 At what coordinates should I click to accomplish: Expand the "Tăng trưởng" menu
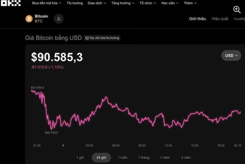pyautogui.click(x=122, y=3)
